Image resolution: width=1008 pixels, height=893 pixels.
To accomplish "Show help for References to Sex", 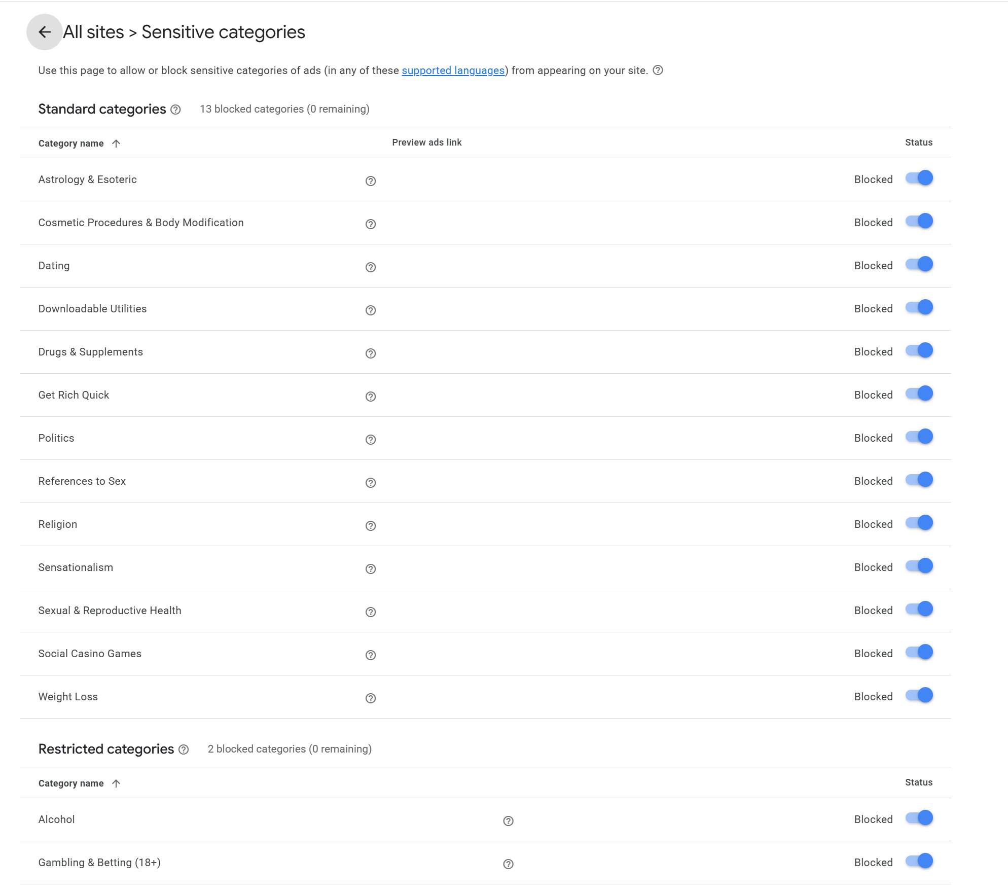I will [371, 483].
